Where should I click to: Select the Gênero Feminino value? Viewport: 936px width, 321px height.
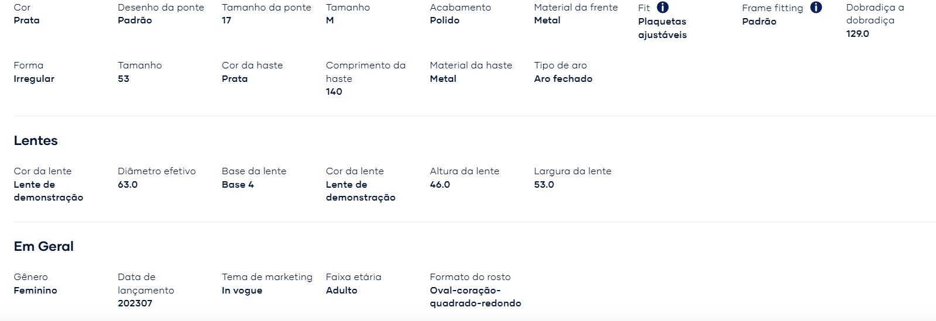pyautogui.click(x=36, y=291)
